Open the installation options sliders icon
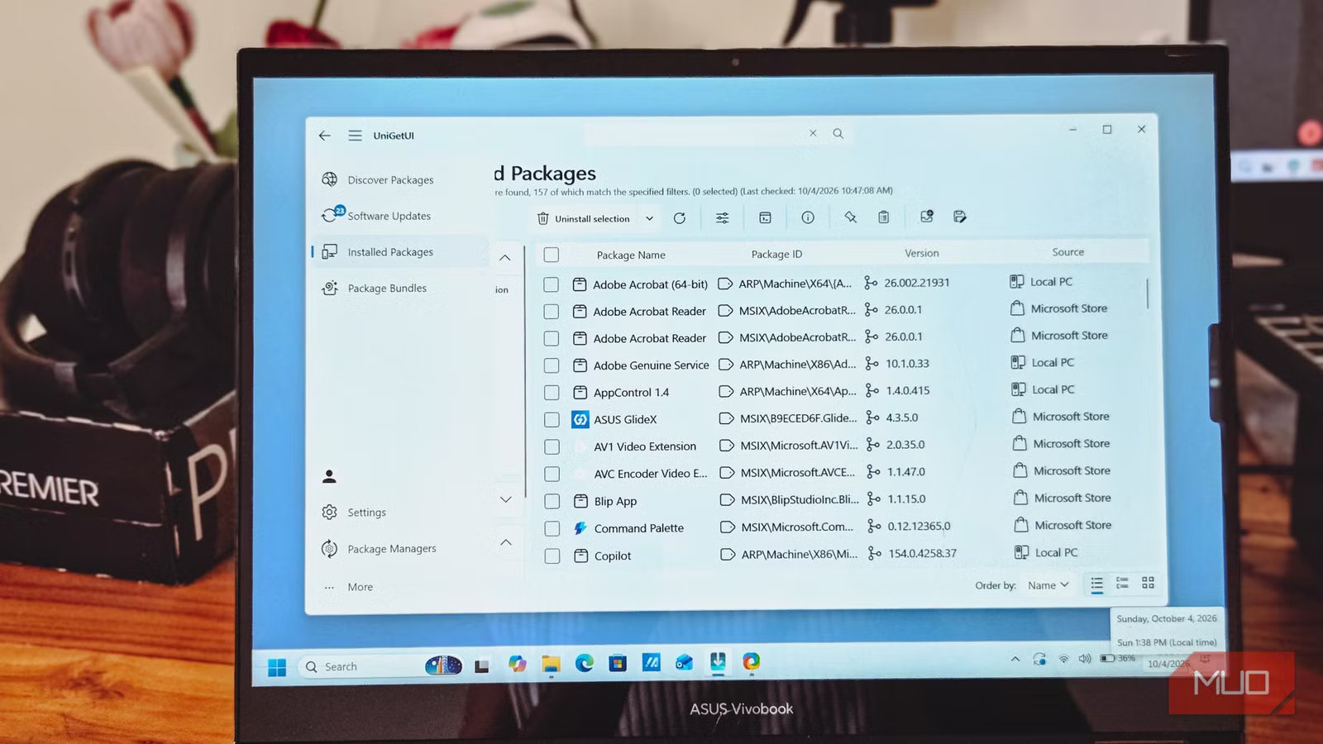Image resolution: width=1323 pixels, height=744 pixels. [723, 218]
